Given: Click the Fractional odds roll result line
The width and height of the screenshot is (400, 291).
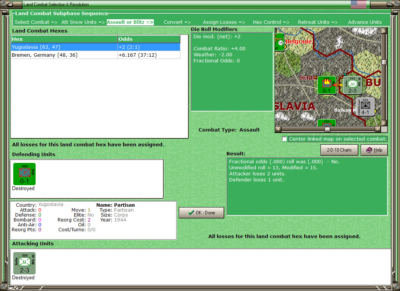Looking at the screenshot, I should 284,161.
